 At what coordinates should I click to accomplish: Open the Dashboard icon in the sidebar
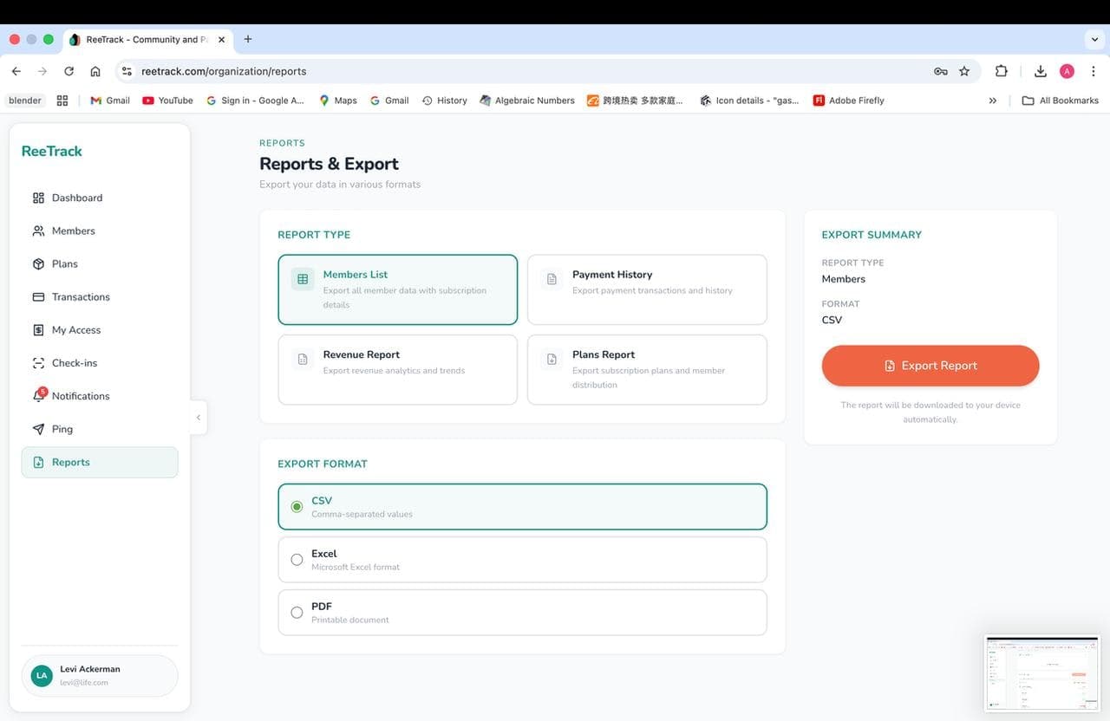(38, 198)
